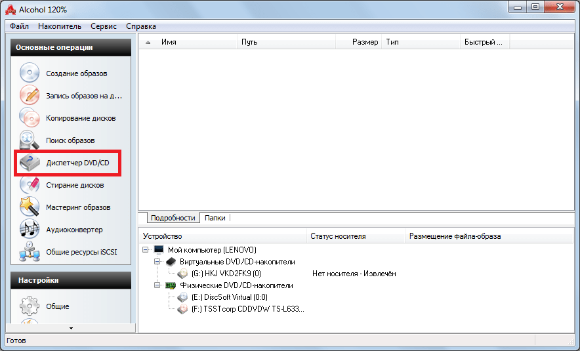Select (F:) TSSTcorp CDDVDW drive
Image resolution: width=580 pixels, height=351 pixels.
coord(247,309)
